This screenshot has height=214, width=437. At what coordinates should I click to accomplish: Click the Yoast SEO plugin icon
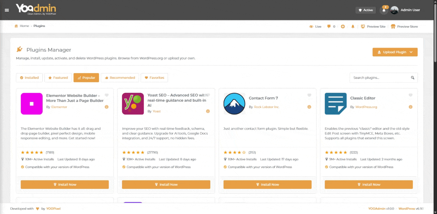pos(133,104)
